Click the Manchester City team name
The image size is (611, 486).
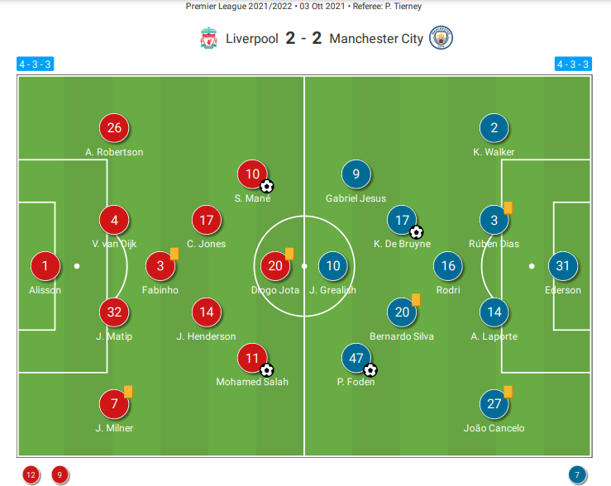click(x=376, y=39)
